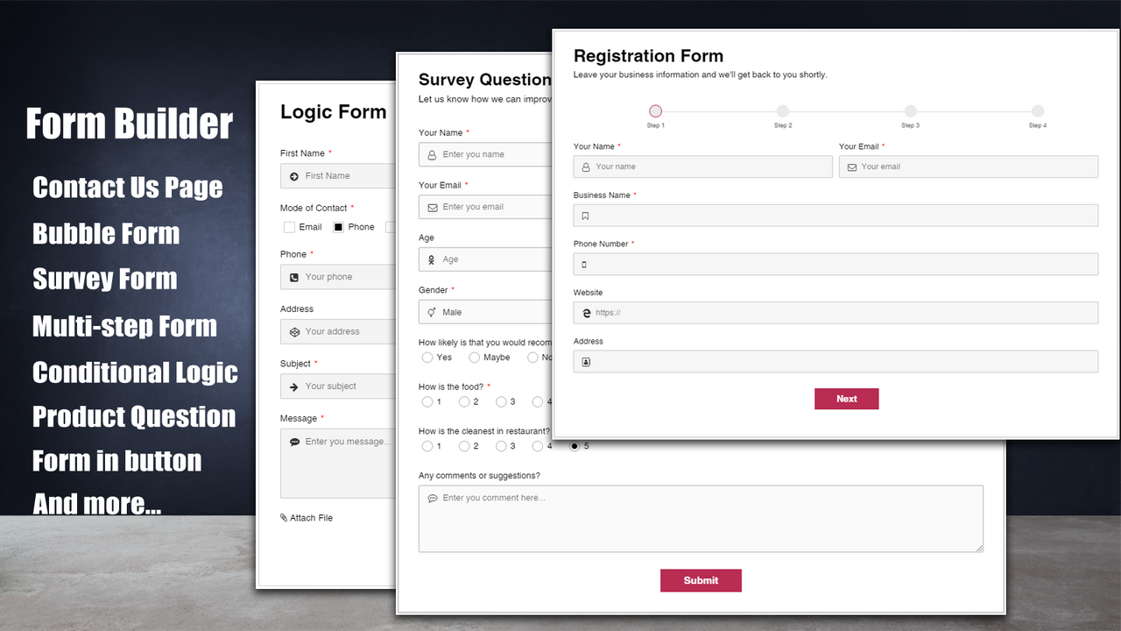Image resolution: width=1121 pixels, height=631 pixels.
Task: Go to Step 4 progress indicator
Action: (1037, 111)
